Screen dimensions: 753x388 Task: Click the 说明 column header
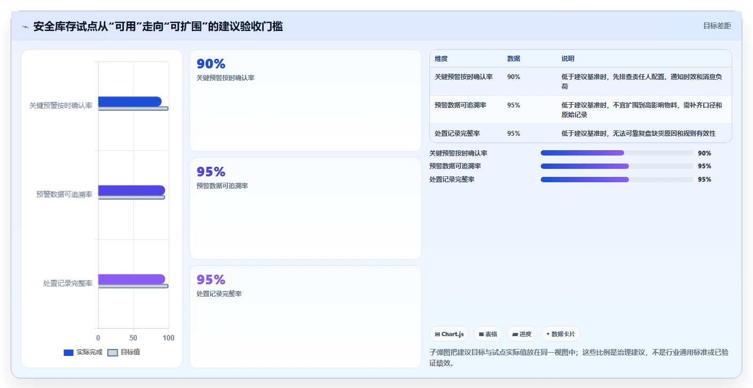click(568, 59)
